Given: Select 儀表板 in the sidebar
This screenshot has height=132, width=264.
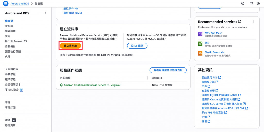Looking at the screenshot, I should 9,21.
